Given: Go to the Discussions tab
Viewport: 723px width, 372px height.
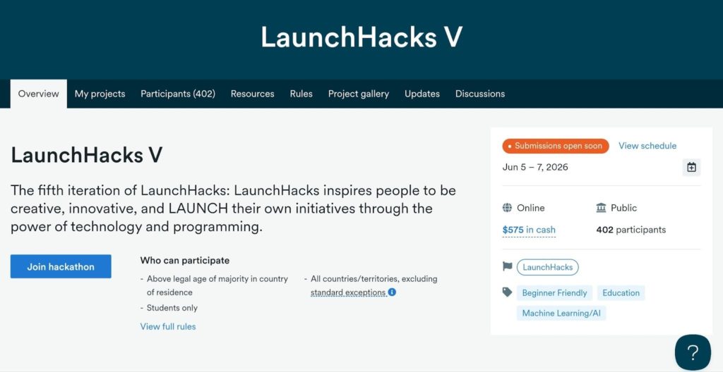Looking at the screenshot, I should tap(480, 94).
